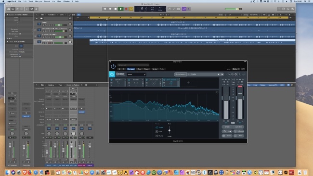
Task: Select Vocals focus in Master Rebalance
Action: pyautogui.click(x=159, y=127)
